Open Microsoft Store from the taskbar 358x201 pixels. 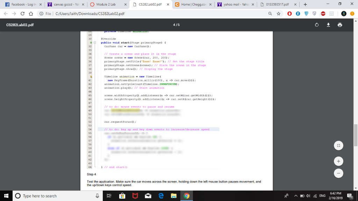pyautogui.click(x=122, y=196)
